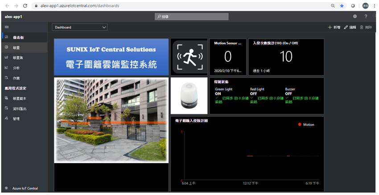The height and width of the screenshot is (195, 379).
Task: Click the address bar URL
Action: [80, 6]
